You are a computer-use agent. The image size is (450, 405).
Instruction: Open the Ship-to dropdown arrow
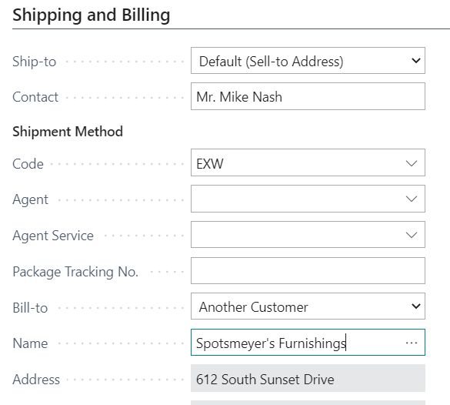click(x=415, y=61)
